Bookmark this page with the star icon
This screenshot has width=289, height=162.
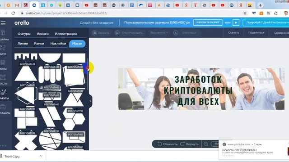coord(245,13)
